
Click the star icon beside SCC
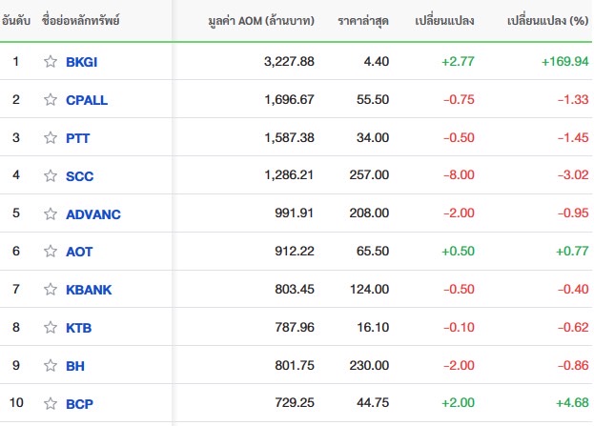(x=51, y=175)
